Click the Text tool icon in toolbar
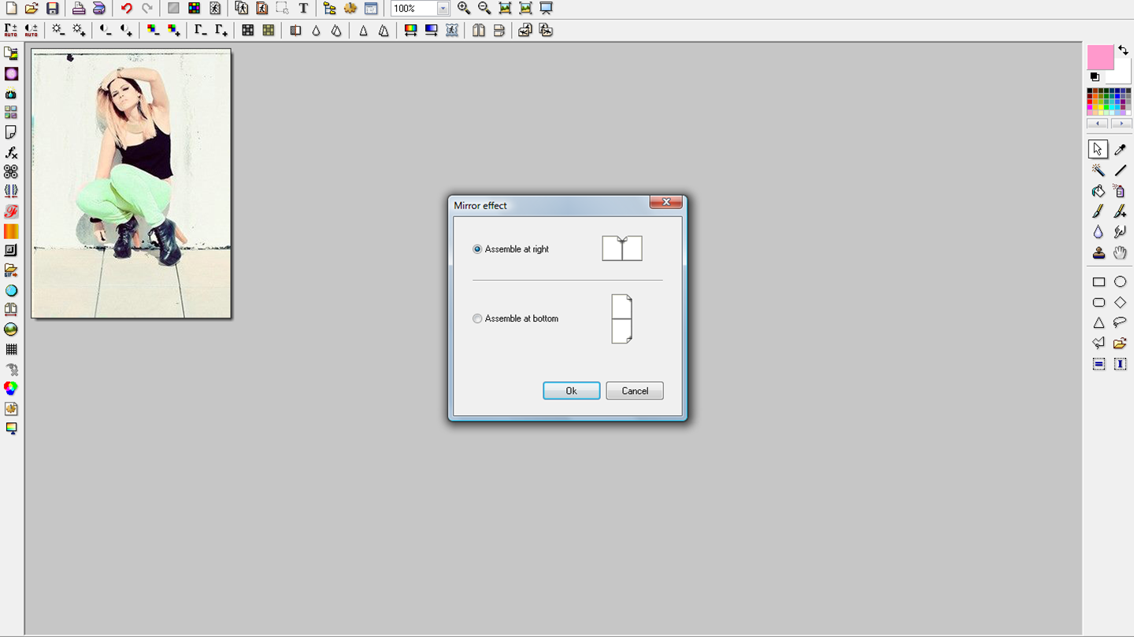1134x637 pixels. (303, 9)
